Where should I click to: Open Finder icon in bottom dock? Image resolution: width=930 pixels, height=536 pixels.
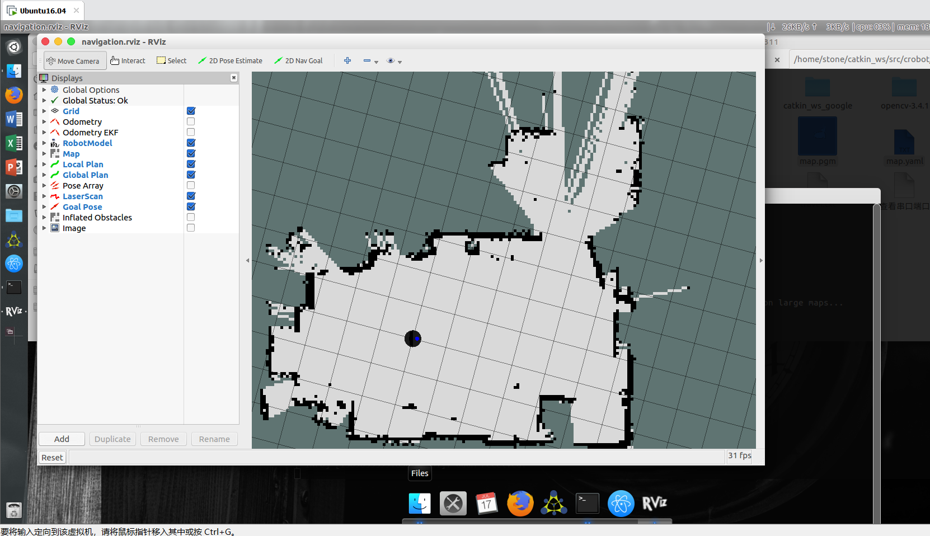click(x=420, y=504)
